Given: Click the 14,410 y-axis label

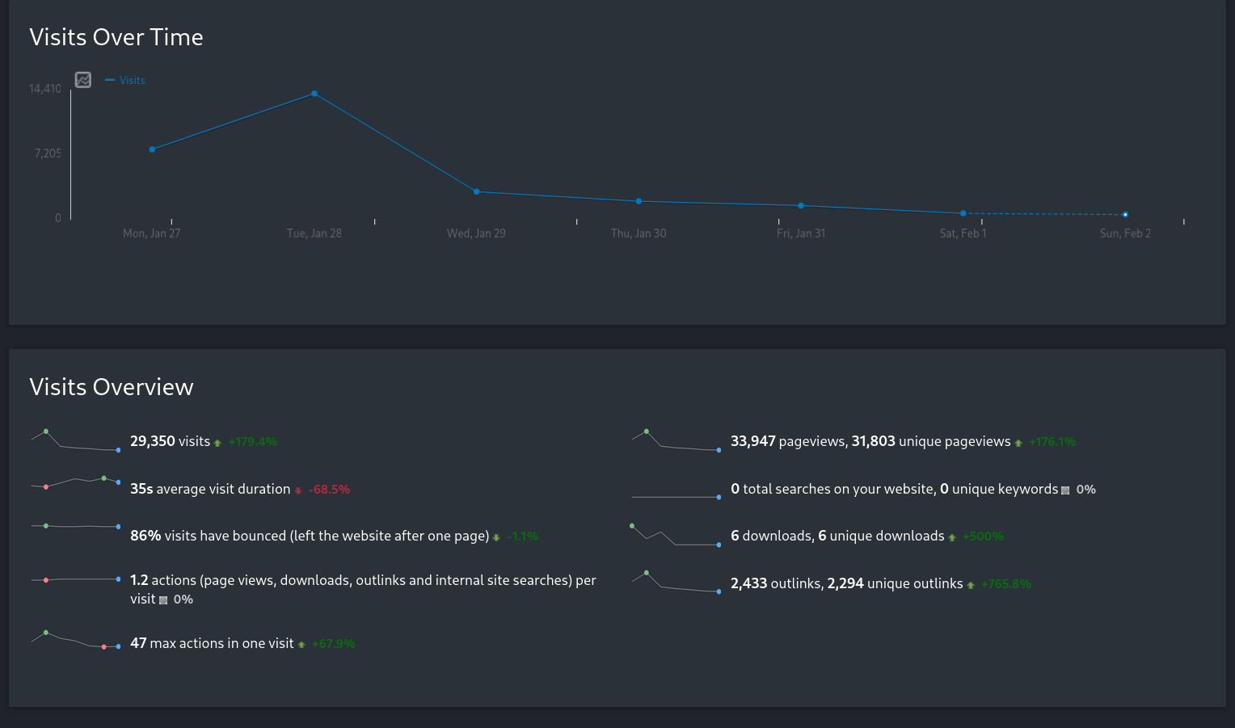Looking at the screenshot, I should pyautogui.click(x=45, y=89).
